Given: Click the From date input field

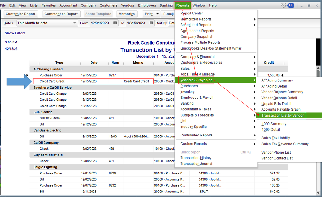Looking at the screenshot, I should (100, 23).
